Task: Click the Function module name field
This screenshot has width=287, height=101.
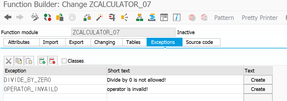Action: (x=123, y=32)
